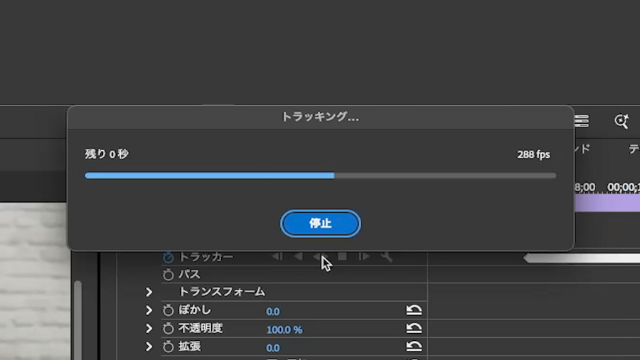
Task: Select the パス label row
Action: (x=189, y=275)
